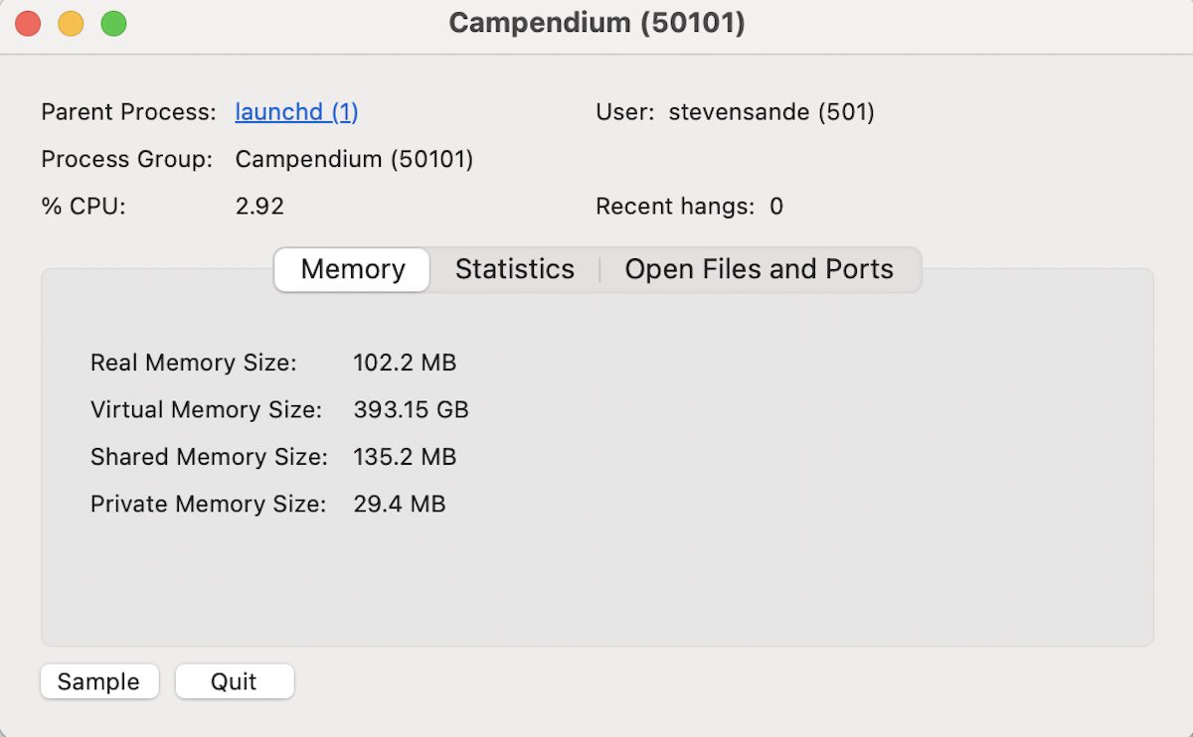The height and width of the screenshot is (737, 1193).
Task: Click the Sample button
Action: coord(98,681)
